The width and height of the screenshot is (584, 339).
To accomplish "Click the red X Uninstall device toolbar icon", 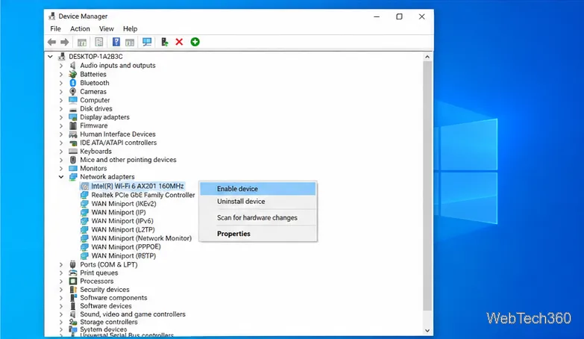I will point(179,42).
